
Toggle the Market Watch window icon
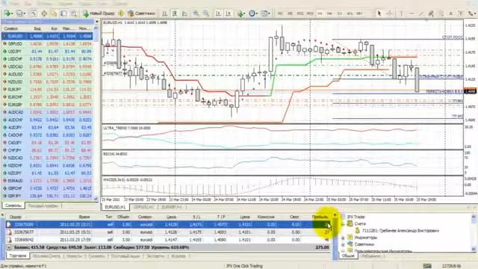coord(33,13)
